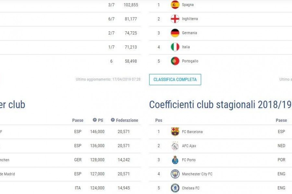Click the help icon next to Pti
Viewport: 292px width, 194px height.
(x=95, y=120)
